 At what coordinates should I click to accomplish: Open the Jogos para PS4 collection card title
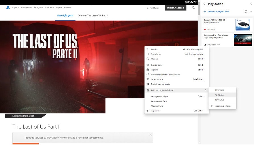point(216,36)
